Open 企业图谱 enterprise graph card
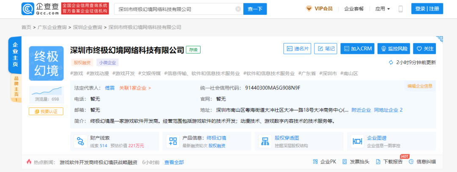 click(391, 141)
